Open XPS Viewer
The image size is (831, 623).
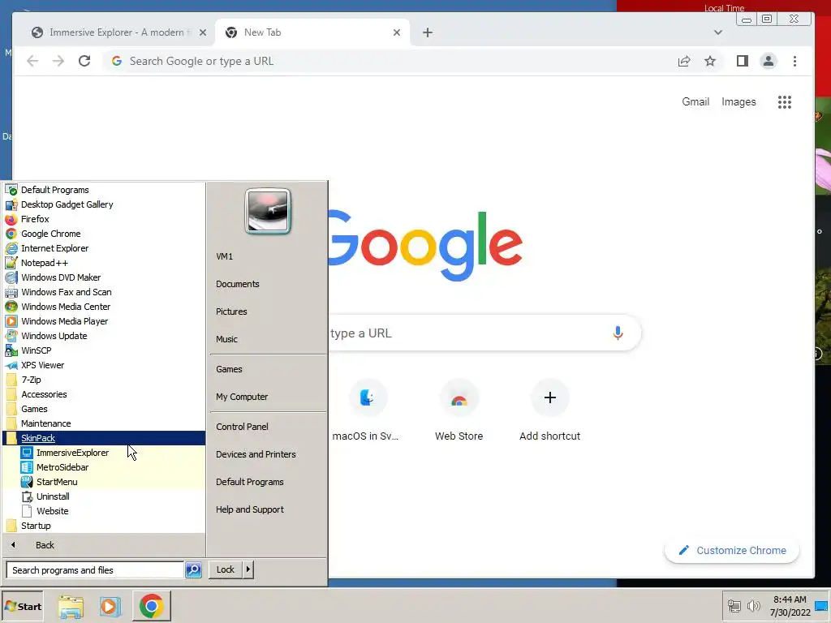coord(104,365)
